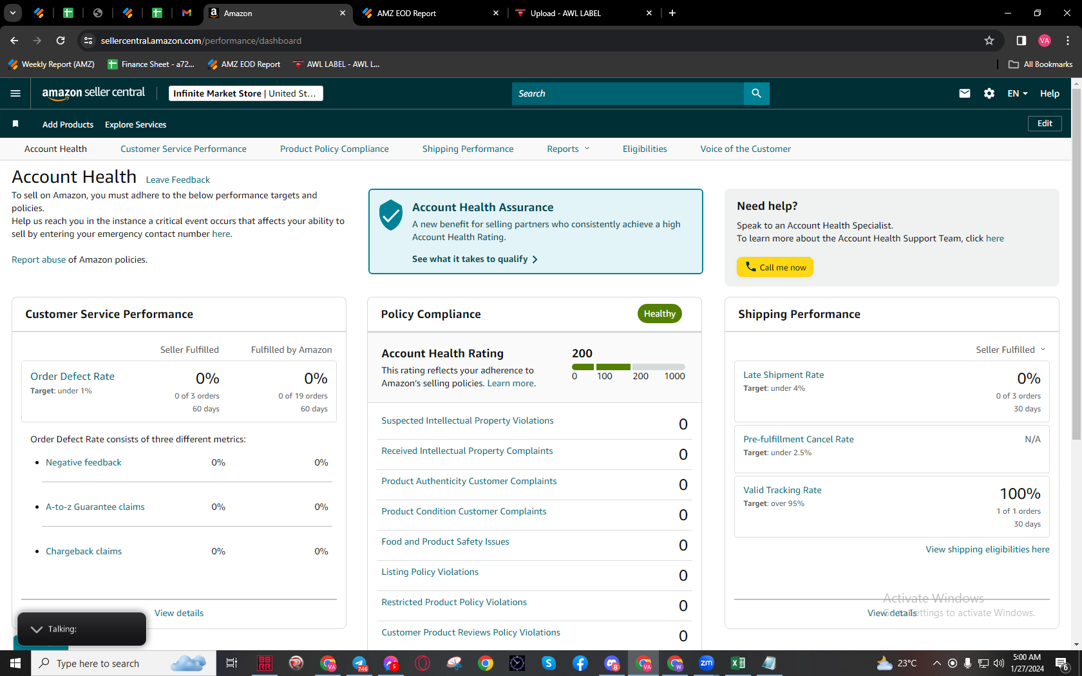Open Skype from the taskbar
This screenshot has width=1082, height=676.
tap(549, 663)
